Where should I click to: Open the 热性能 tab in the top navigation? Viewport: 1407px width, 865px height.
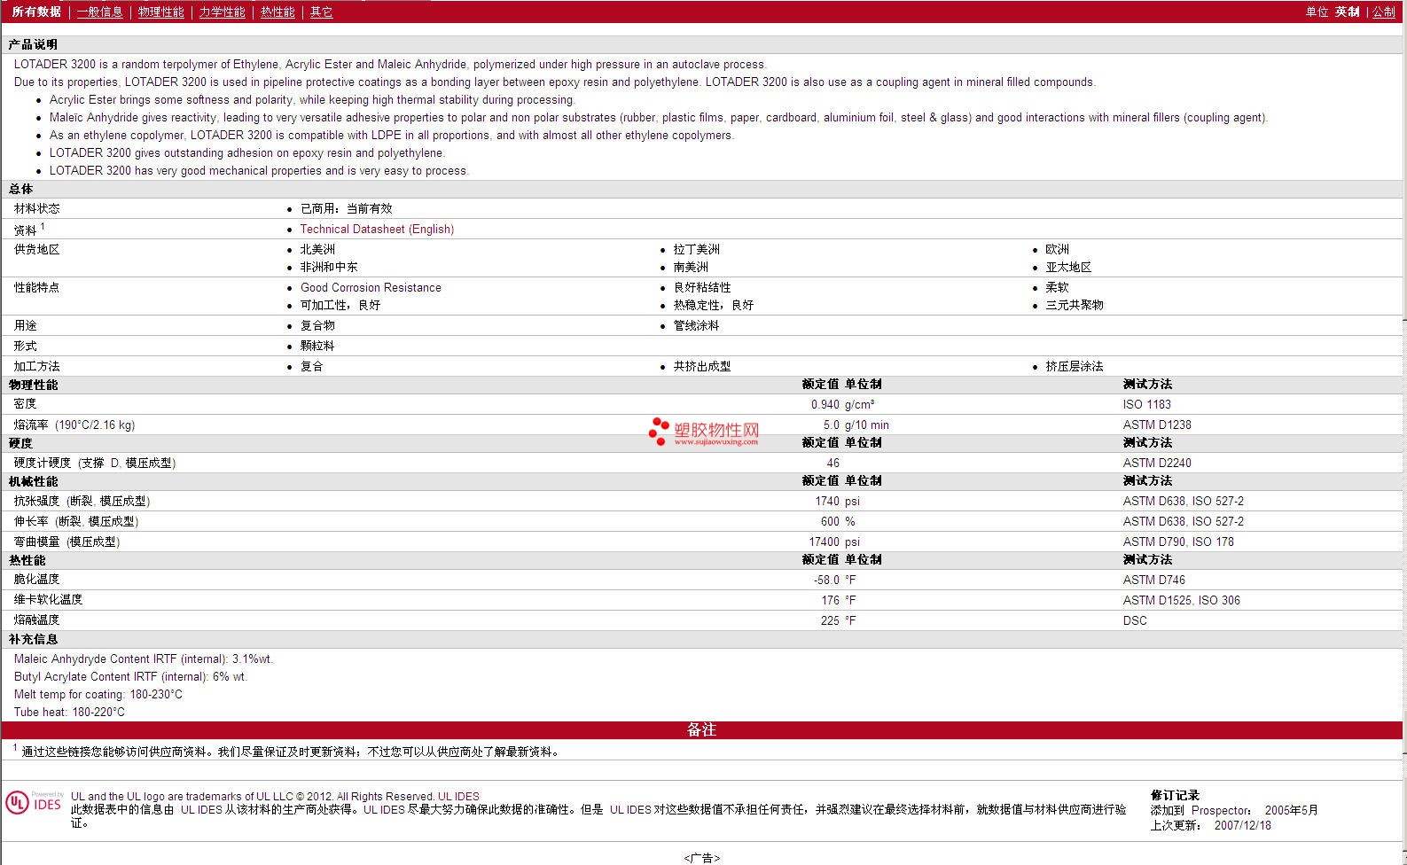click(x=277, y=12)
